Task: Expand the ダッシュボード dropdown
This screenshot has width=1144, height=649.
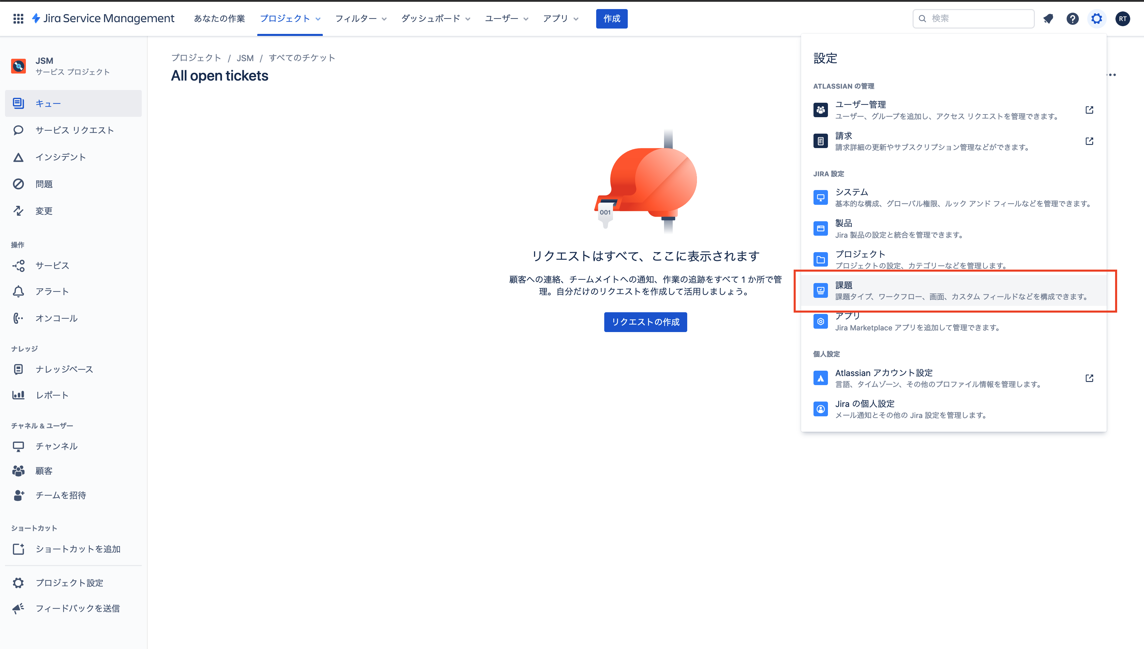Action: coord(436,19)
